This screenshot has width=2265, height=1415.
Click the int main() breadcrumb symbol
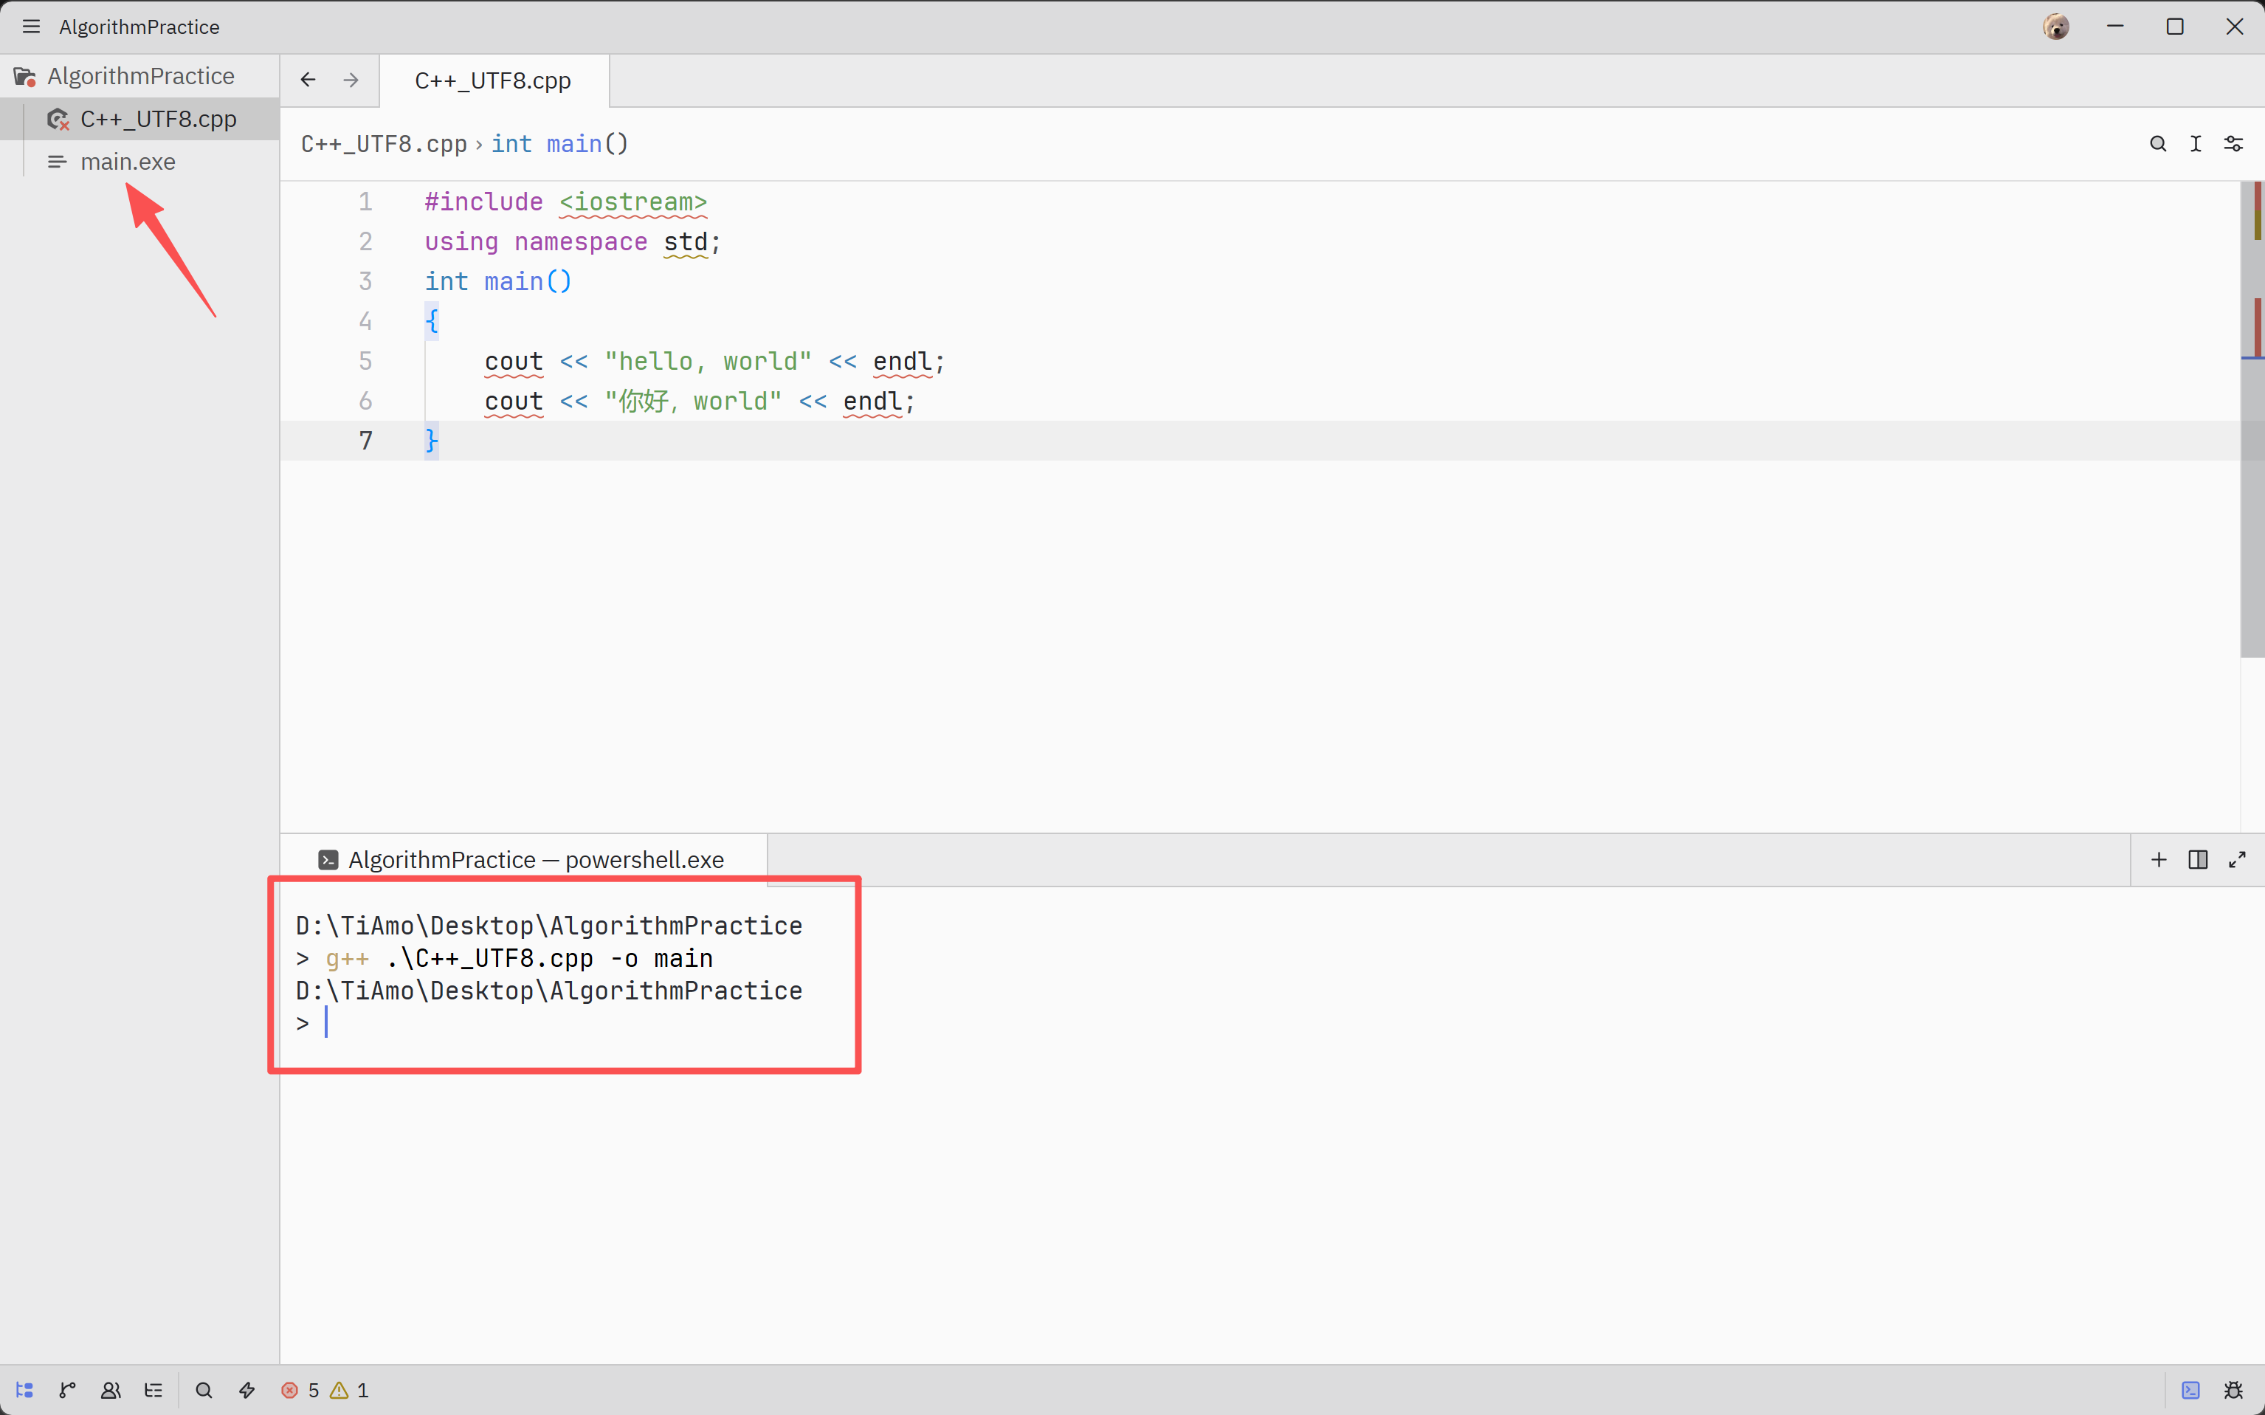[x=559, y=144]
